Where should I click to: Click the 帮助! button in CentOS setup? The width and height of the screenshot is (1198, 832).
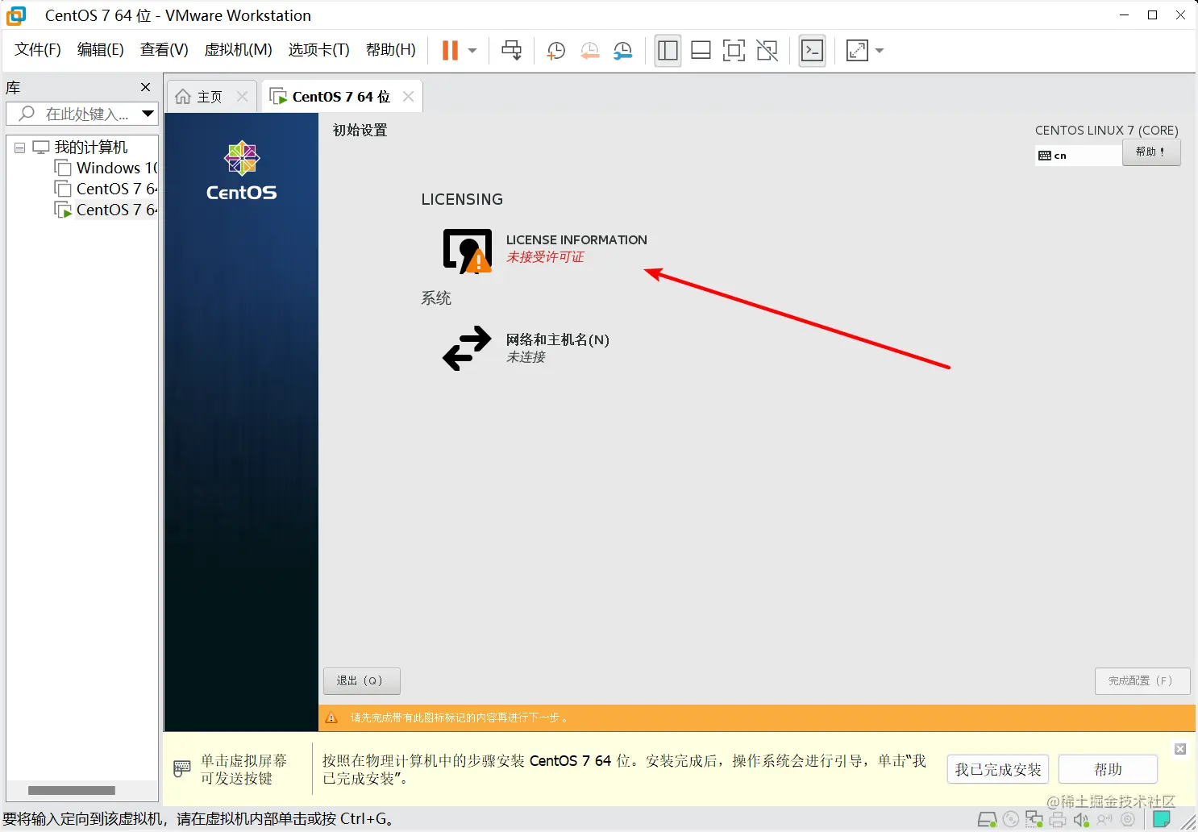point(1151,152)
